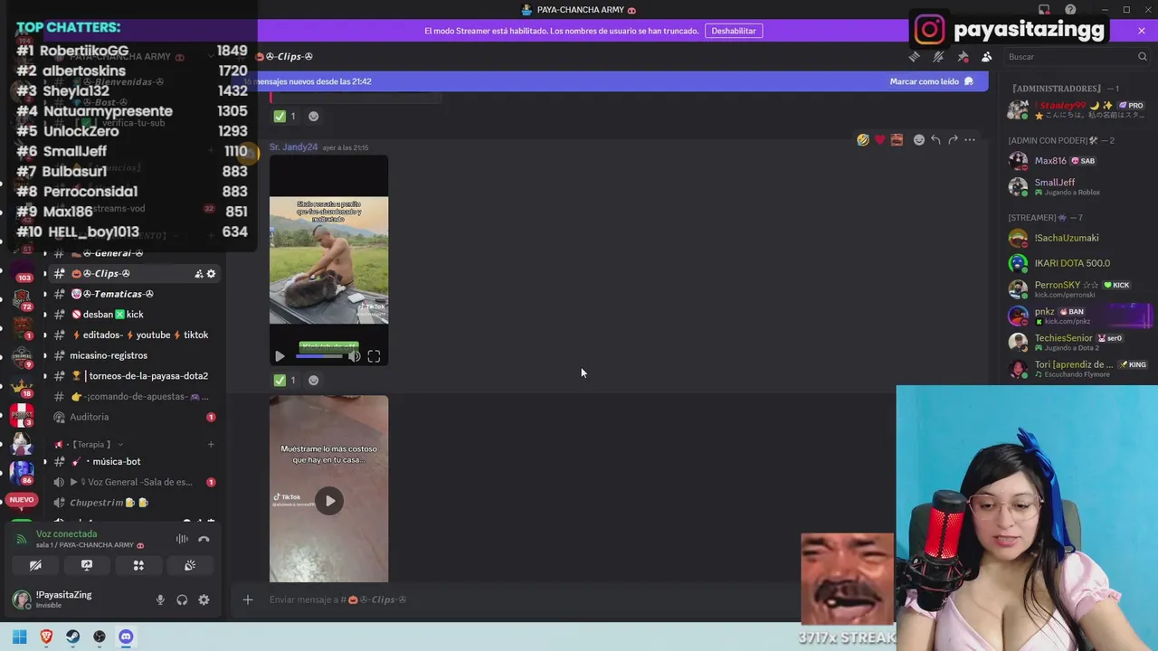This screenshot has width=1158, height=651.
Task: Open NUEVO unread servers indicator
Action: [x=22, y=499]
